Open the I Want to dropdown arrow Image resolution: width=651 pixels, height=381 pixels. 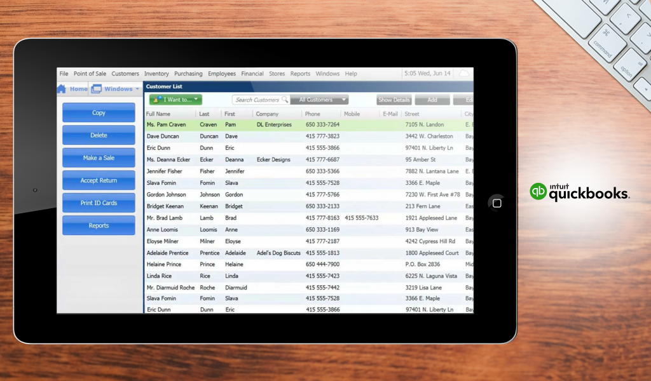coord(197,100)
